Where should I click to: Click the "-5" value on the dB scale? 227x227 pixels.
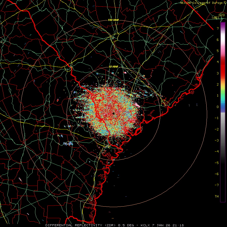click(x=217, y=163)
